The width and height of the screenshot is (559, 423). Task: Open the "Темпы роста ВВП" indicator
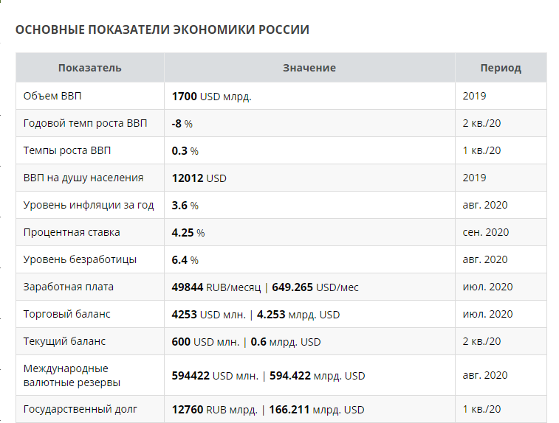[67, 150]
